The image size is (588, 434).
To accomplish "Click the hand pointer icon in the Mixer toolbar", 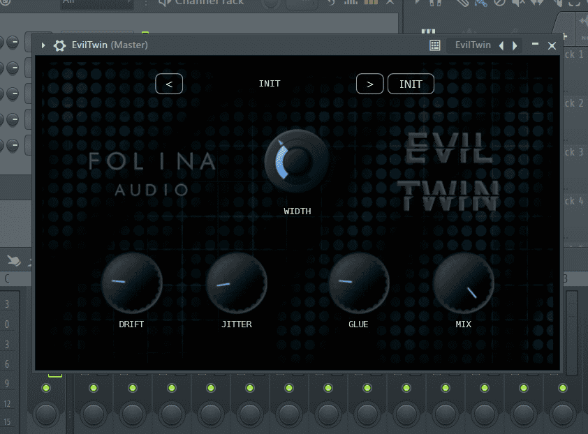I will pyautogui.click(x=14, y=260).
